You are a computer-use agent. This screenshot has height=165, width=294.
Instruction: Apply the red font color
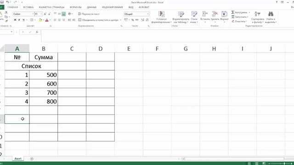pos(47,20)
